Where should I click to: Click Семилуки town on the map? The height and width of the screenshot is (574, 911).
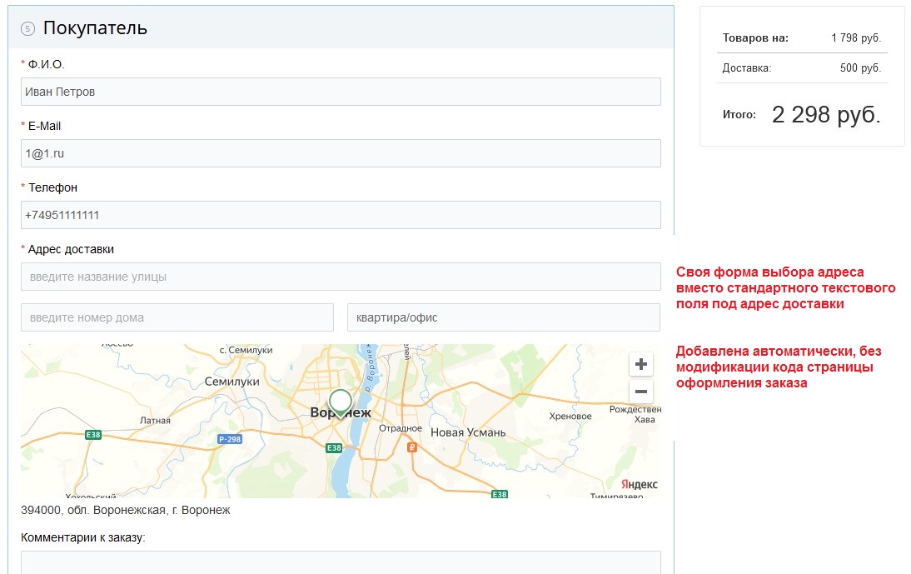pyautogui.click(x=233, y=382)
